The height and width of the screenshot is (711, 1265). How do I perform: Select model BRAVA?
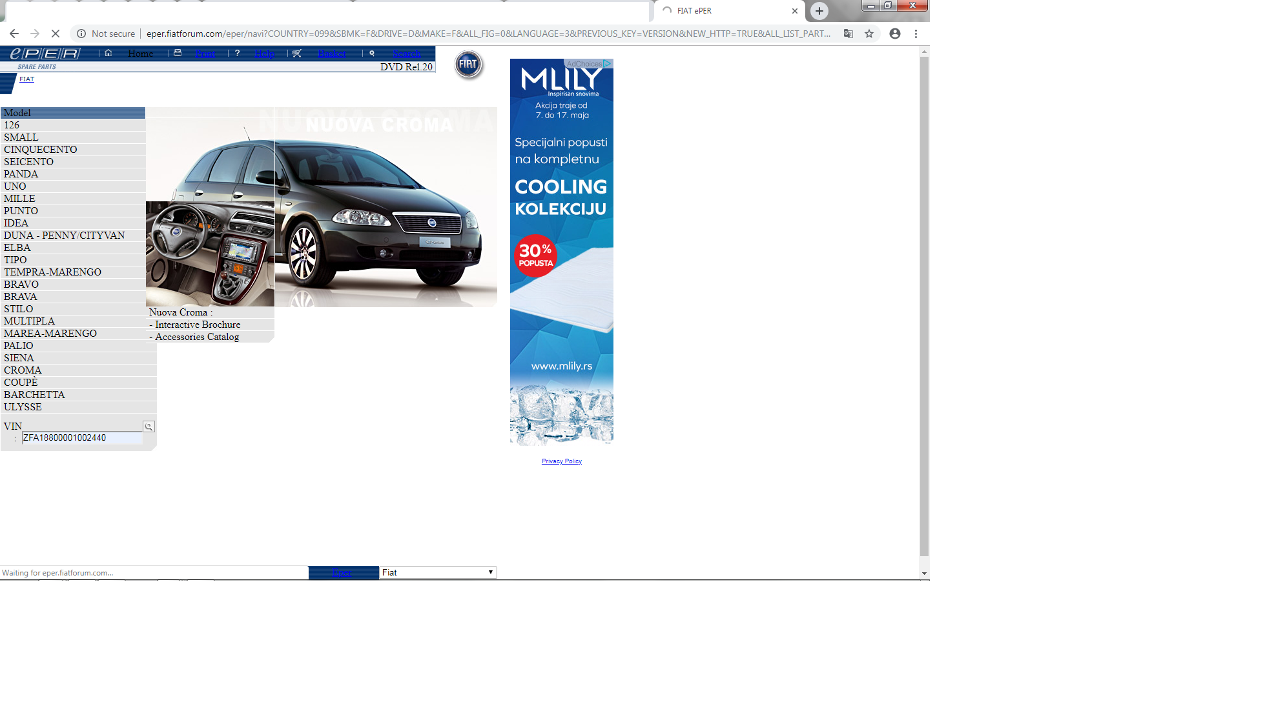coord(73,297)
